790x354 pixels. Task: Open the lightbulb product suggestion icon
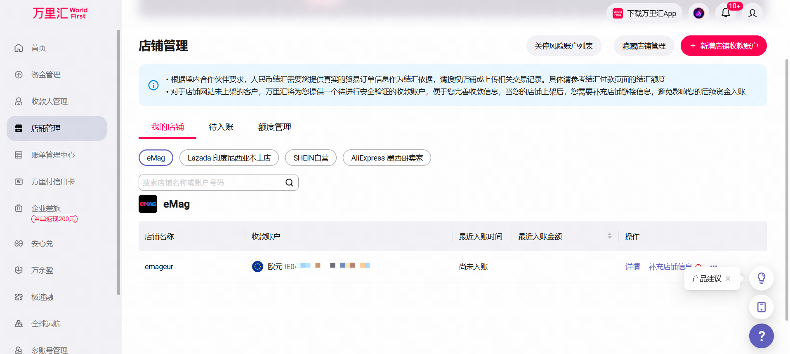762,278
